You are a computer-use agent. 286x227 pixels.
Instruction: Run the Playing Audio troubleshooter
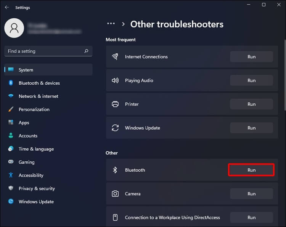coord(251,80)
